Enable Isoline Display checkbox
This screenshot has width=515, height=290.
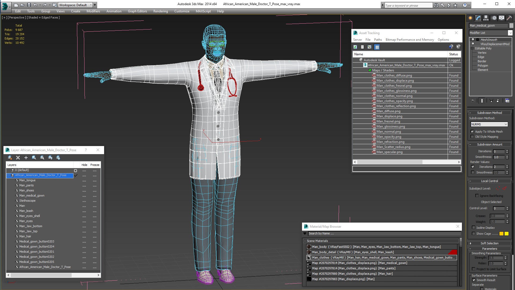(x=473, y=228)
